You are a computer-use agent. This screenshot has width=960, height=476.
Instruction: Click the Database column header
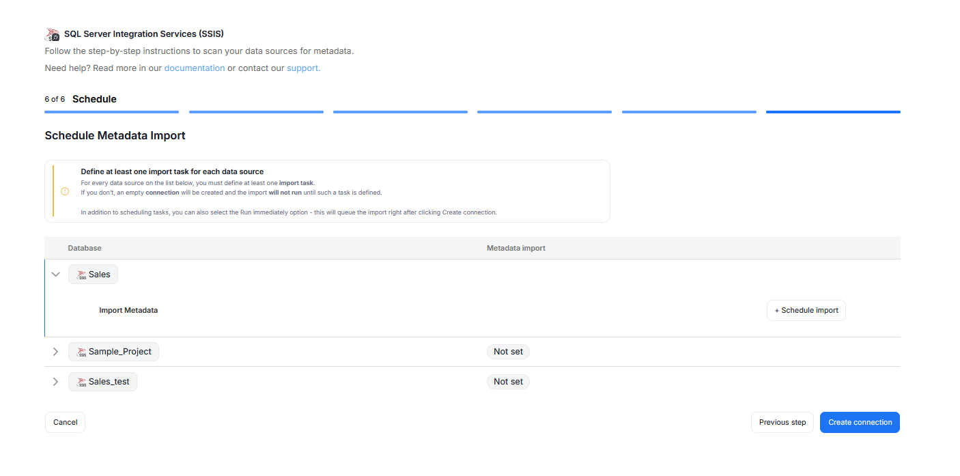coord(85,248)
